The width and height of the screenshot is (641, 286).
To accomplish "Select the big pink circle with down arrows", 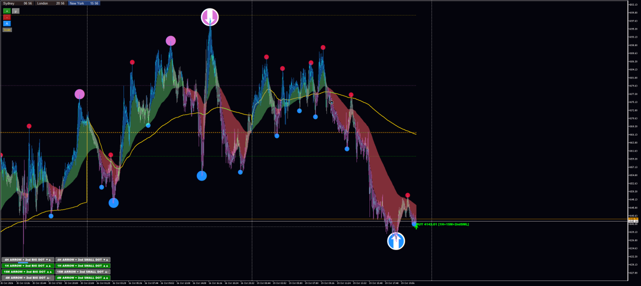I will [210, 17].
